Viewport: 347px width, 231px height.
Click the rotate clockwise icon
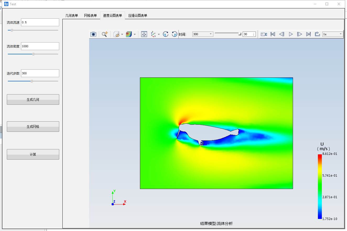pyautogui.click(x=166, y=34)
